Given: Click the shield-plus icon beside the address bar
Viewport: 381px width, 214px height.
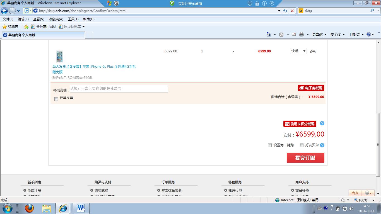Looking at the screenshot, I should click(27, 11).
